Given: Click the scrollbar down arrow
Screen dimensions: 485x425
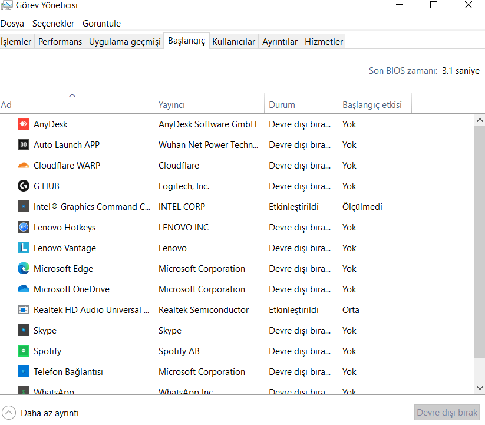Looking at the screenshot, I should (480, 387).
